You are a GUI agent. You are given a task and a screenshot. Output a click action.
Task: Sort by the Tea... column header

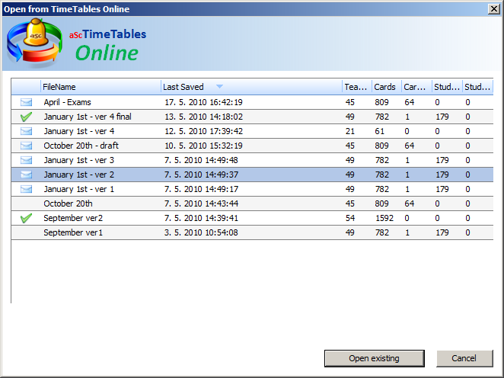pyautogui.click(x=356, y=87)
